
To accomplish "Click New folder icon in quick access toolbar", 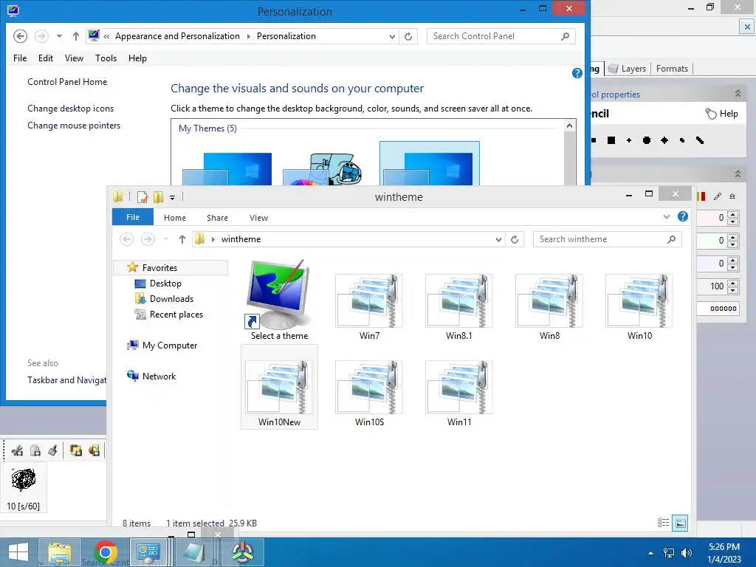I will point(158,196).
